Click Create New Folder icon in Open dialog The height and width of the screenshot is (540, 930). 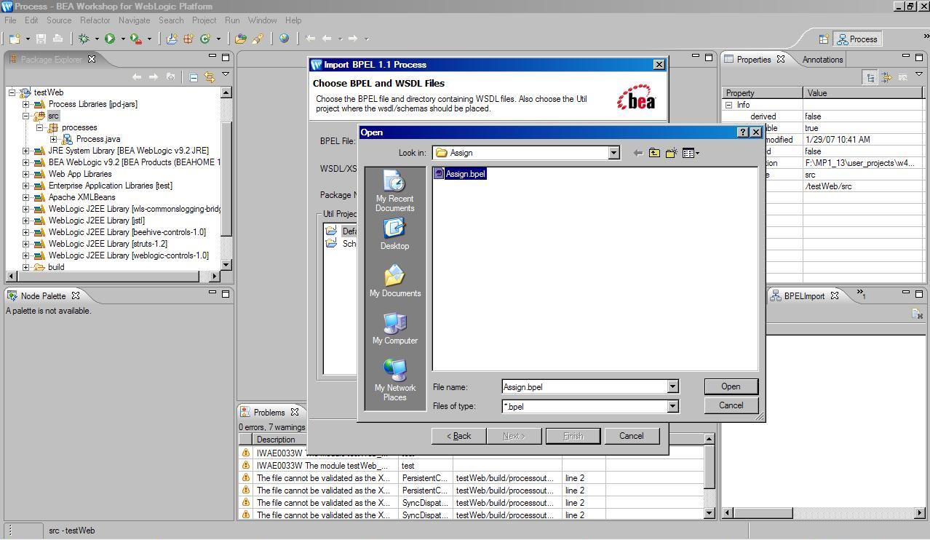tap(671, 153)
